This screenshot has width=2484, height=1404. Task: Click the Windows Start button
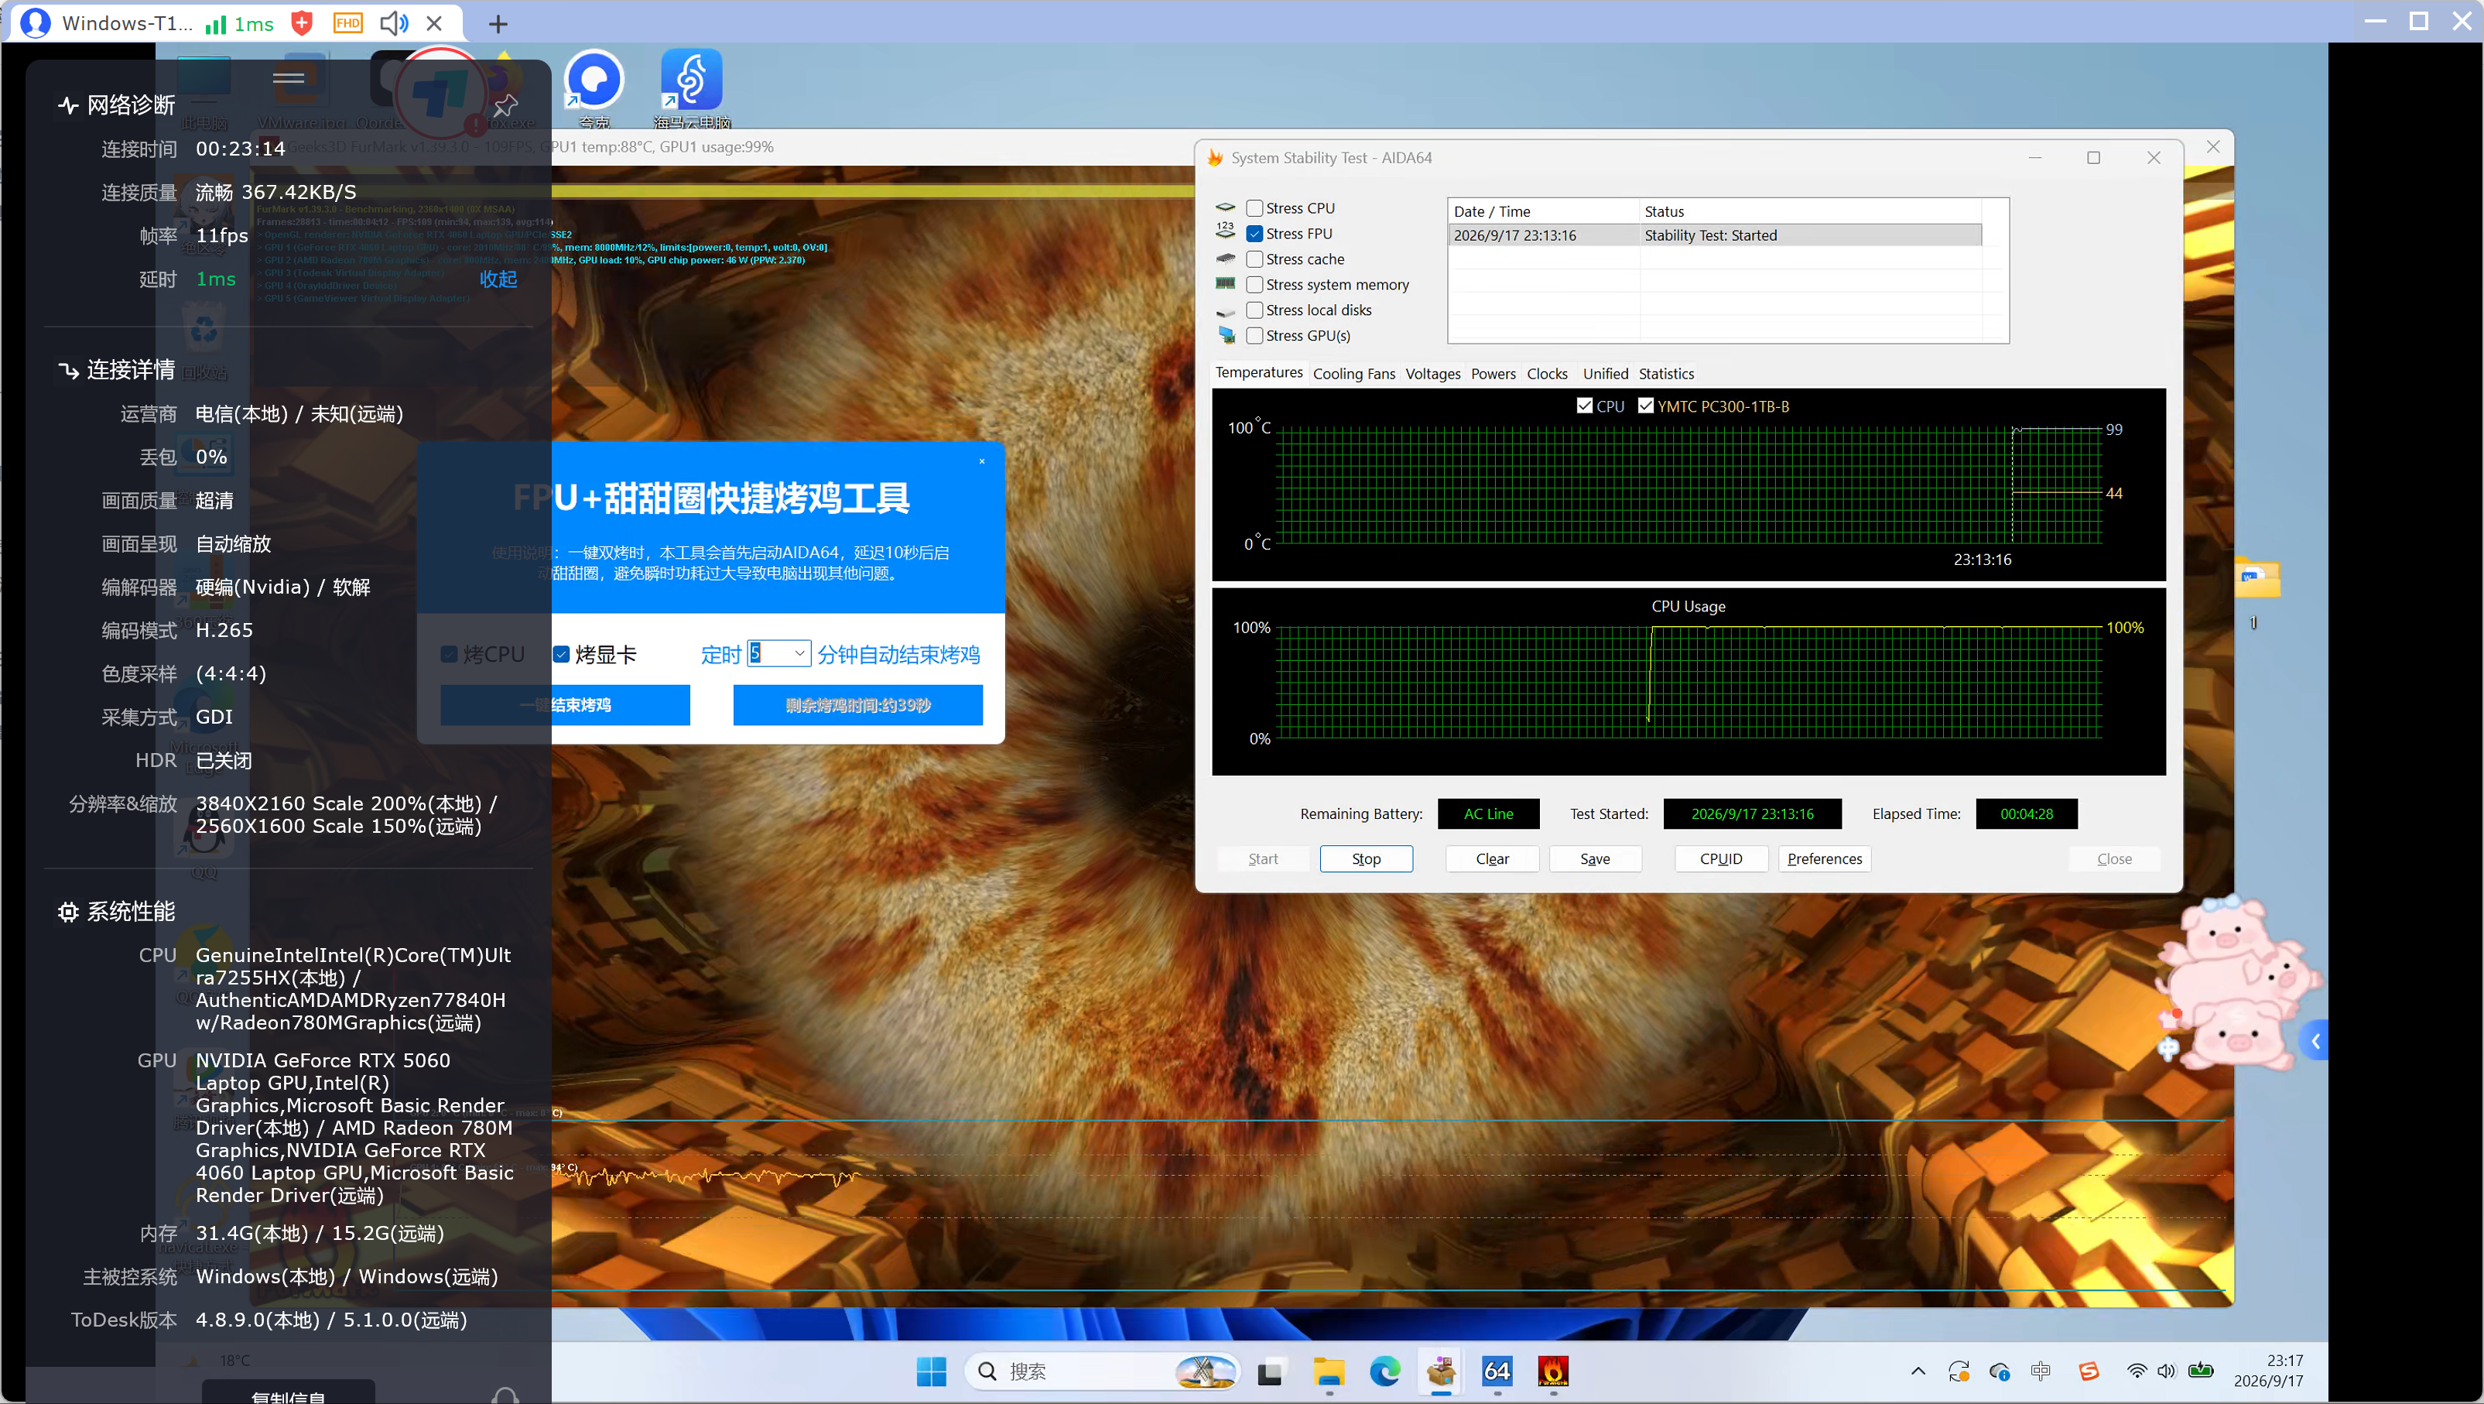click(x=932, y=1370)
